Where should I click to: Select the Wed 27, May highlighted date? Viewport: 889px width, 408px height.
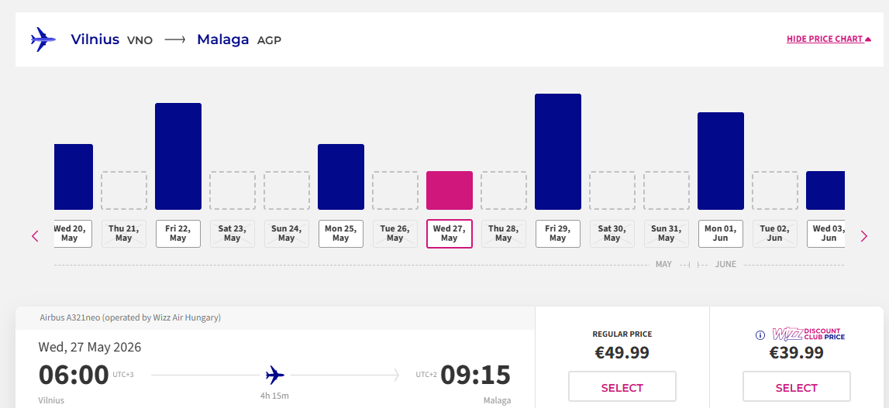(x=450, y=234)
